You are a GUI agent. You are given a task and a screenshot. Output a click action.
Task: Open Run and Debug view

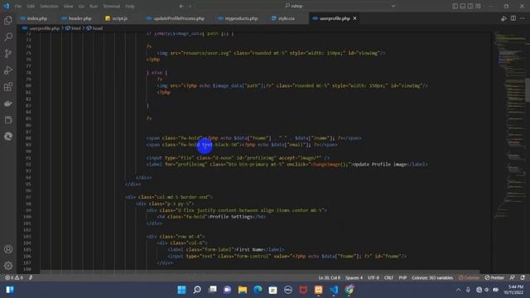click(8, 70)
